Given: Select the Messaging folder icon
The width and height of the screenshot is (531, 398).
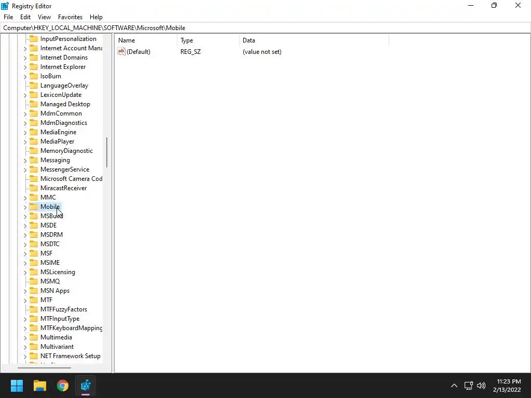Looking at the screenshot, I should pos(34,160).
